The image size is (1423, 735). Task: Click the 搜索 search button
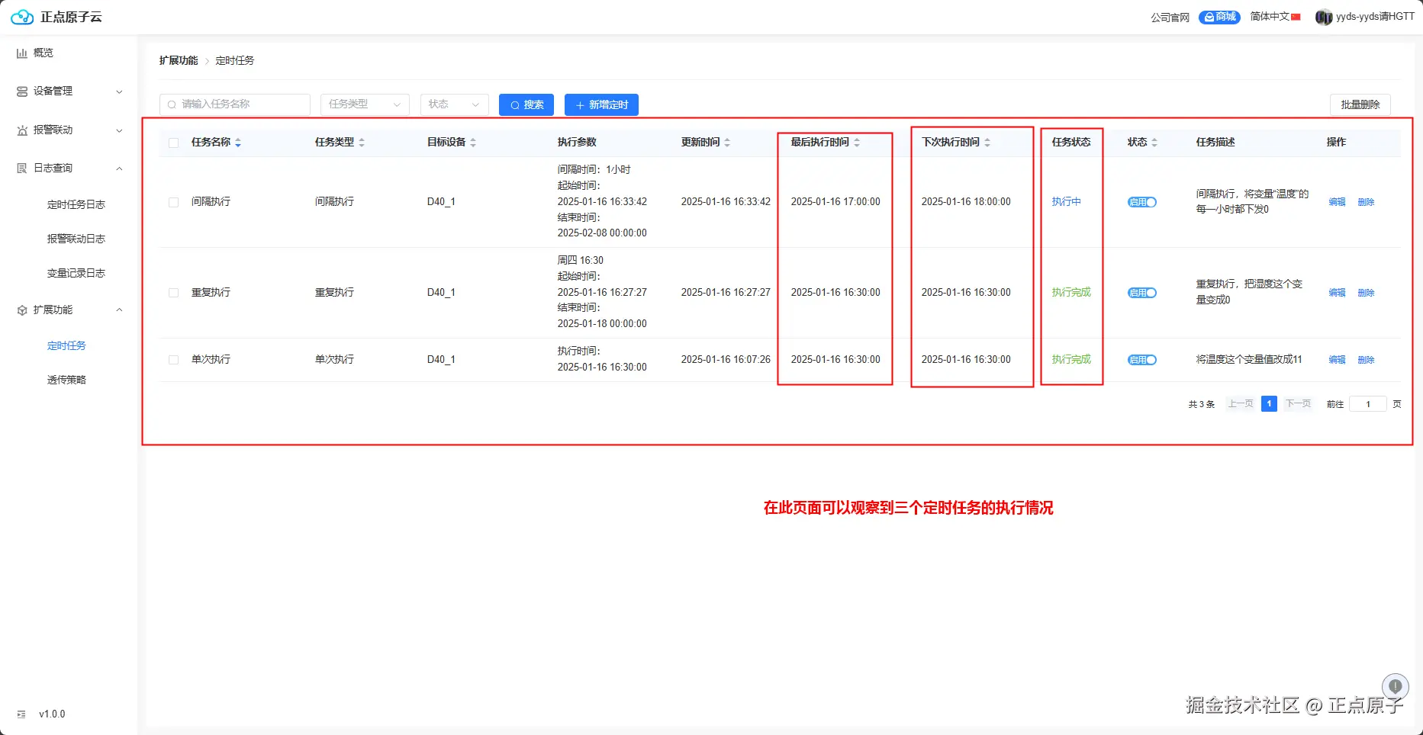[x=526, y=104]
